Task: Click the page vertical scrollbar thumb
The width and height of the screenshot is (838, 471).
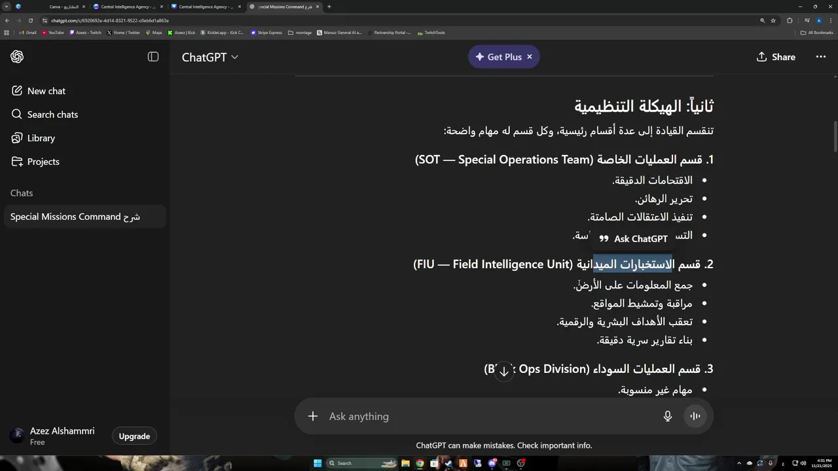Action: (835, 136)
